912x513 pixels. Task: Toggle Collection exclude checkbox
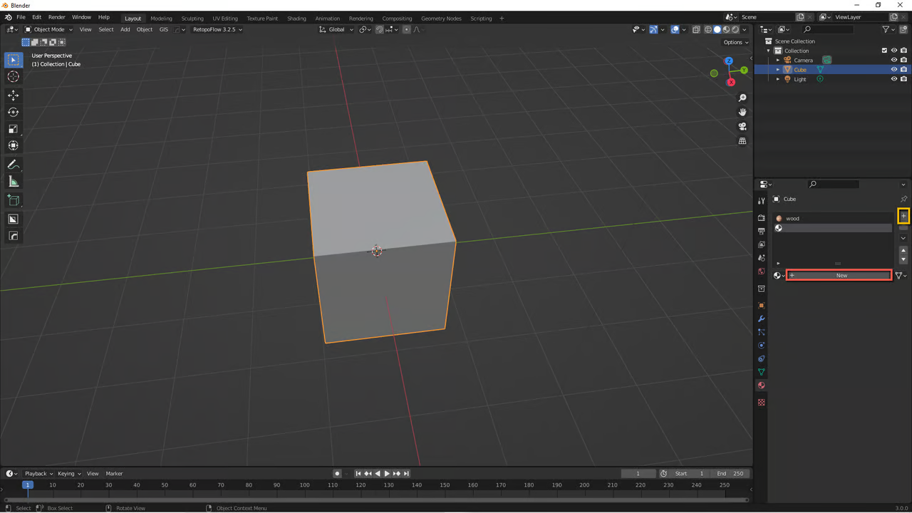pyautogui.click(x=884, y=51)
